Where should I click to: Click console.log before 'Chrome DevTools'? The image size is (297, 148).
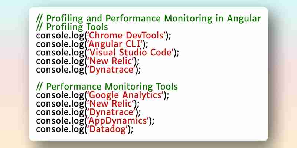pyautogui.click(x=60, y=36)
